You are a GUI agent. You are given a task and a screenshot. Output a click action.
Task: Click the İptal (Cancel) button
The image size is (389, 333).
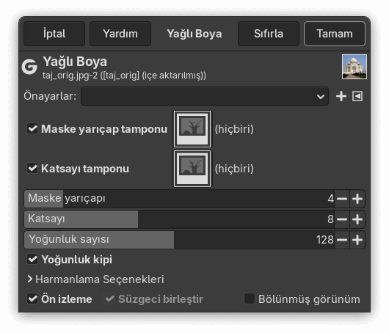coord(54,34)
